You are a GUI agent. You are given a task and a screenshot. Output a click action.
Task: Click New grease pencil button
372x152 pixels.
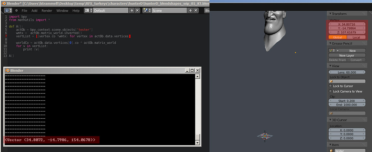pos(352,51)
